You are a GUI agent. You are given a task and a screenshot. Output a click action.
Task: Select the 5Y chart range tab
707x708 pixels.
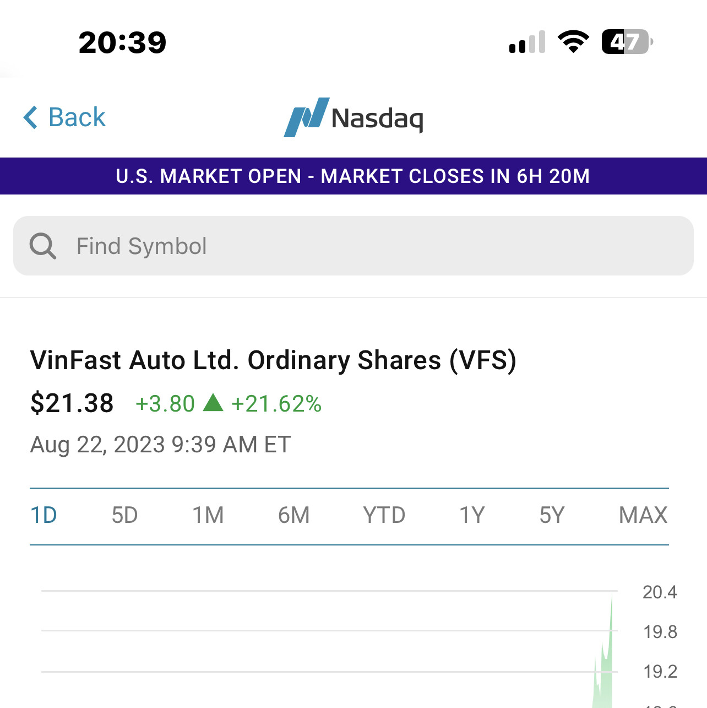(552, 516)
